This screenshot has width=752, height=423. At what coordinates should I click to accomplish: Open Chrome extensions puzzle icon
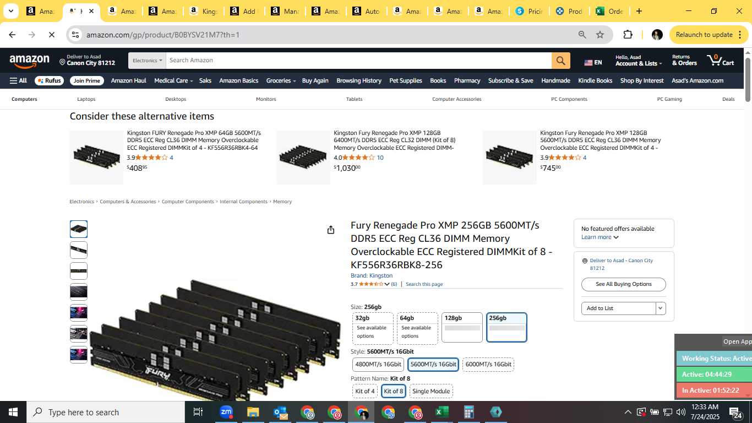pyautogui.click(x=628, y=35)
